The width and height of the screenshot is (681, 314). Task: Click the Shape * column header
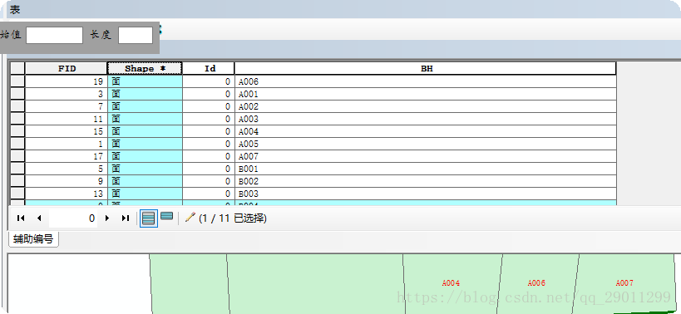pyautogui.click(x=145, y=68)
